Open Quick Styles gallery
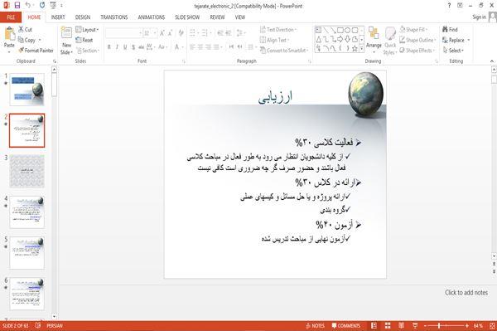497x331 pixels. click(x=390, y=41)
